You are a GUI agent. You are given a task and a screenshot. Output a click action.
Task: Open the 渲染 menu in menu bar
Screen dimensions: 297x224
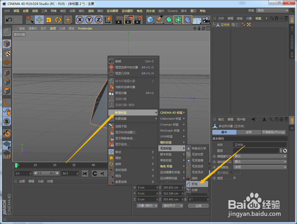pyautogui.click(x=91, y=11)
